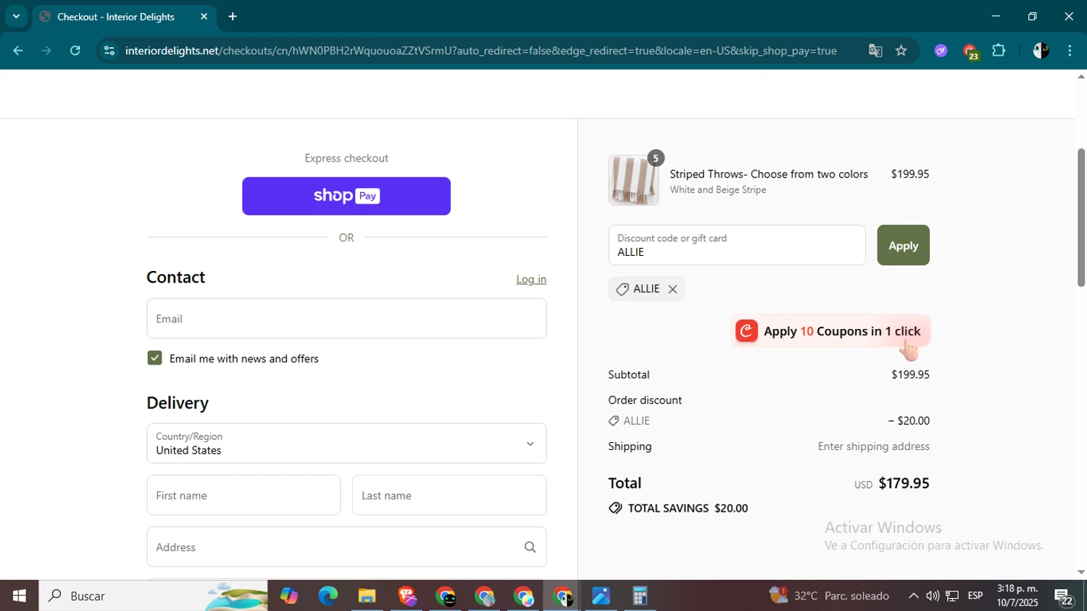Bookmark this page with the star icon
Screen dimensions: 1087x611
901,51
